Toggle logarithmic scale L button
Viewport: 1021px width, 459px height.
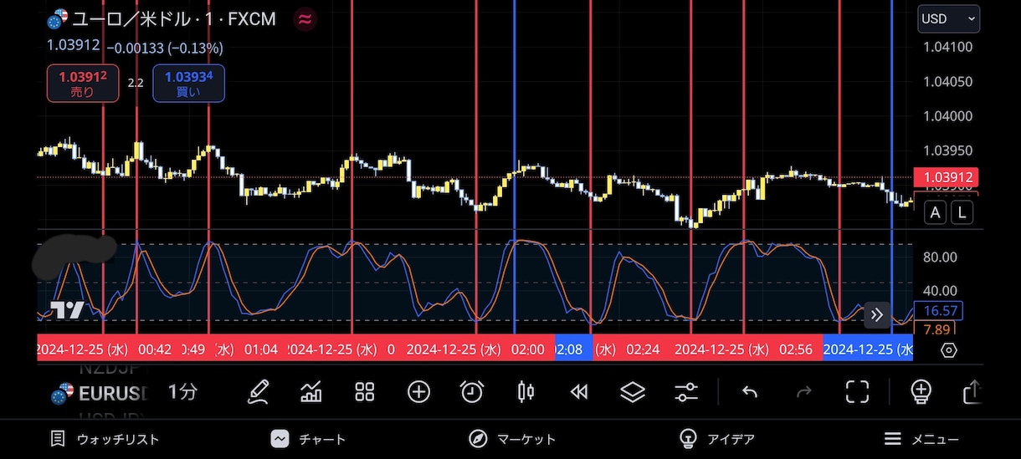click(x=962, y=212)
